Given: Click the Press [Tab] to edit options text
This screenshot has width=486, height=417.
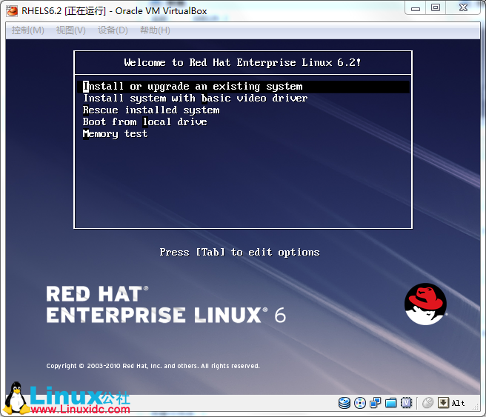Looking at the screenshot, I should (x=239, y=252).
